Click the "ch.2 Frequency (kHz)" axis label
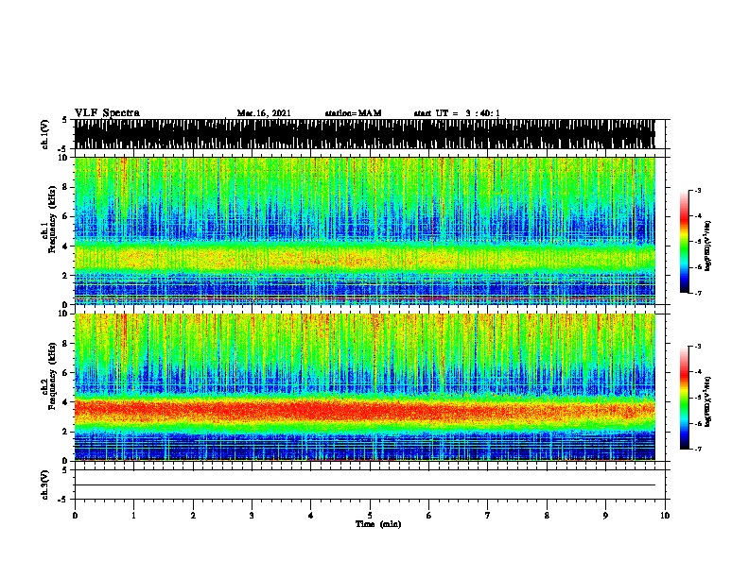 coord(48,376)
